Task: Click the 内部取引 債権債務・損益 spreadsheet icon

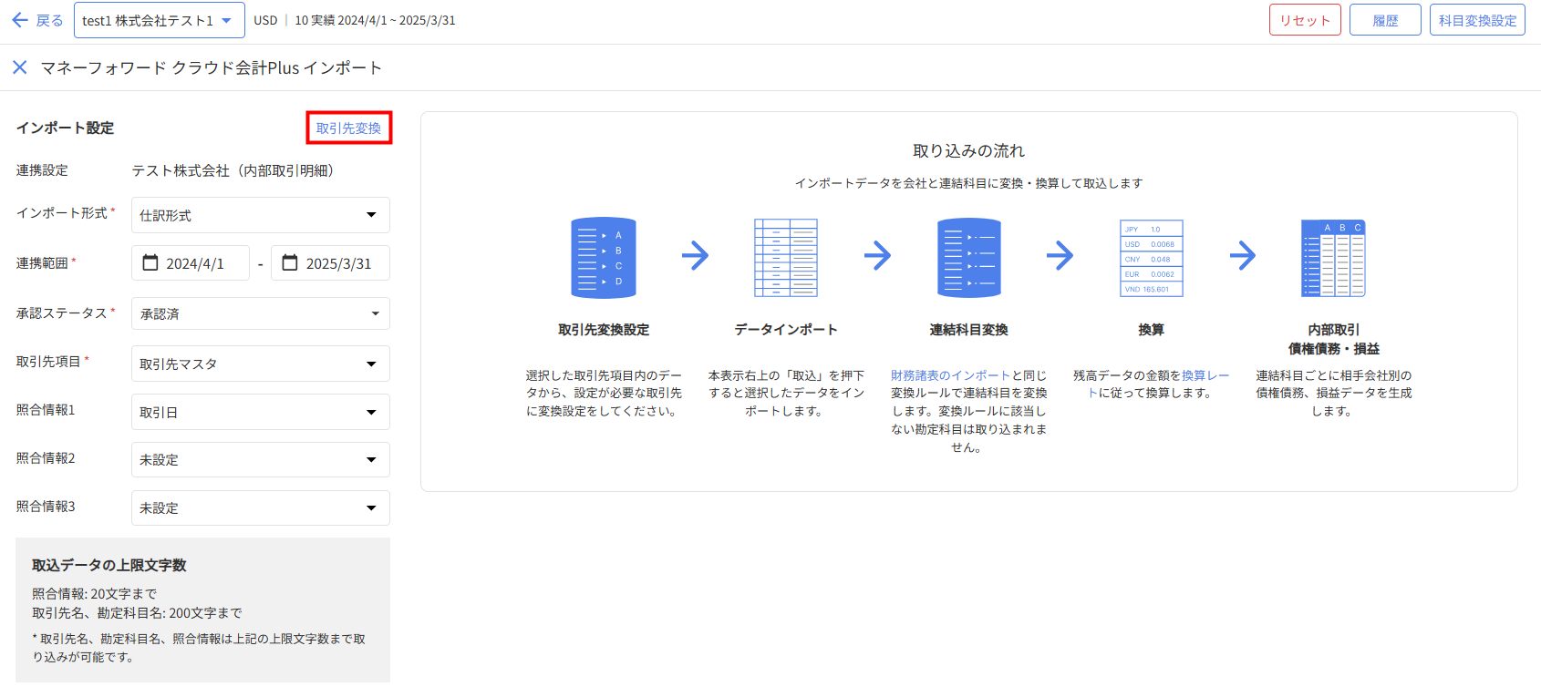Action: click(1333, 258)
